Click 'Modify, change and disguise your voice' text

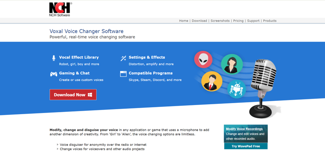(84, 130)
